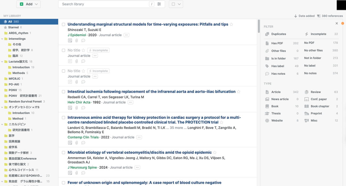Change Date added sort order
The height and width of the screenshot is (186, 346).
(x=304, y=16)
